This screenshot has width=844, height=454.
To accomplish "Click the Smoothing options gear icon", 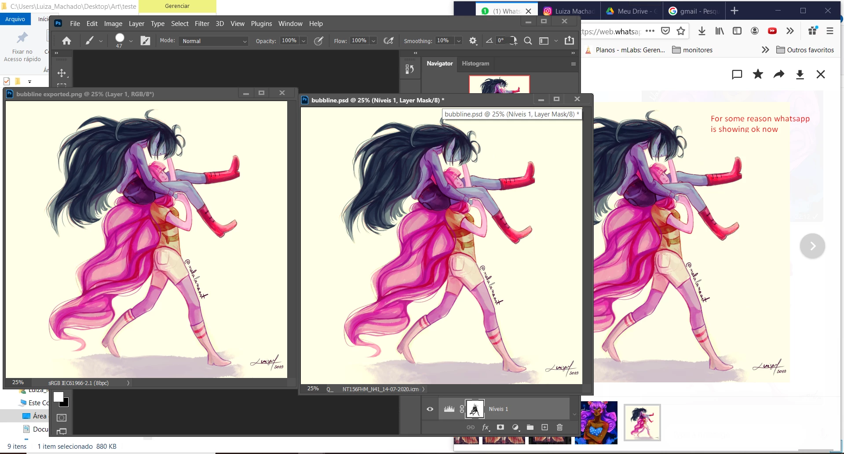I will (473, 41).
